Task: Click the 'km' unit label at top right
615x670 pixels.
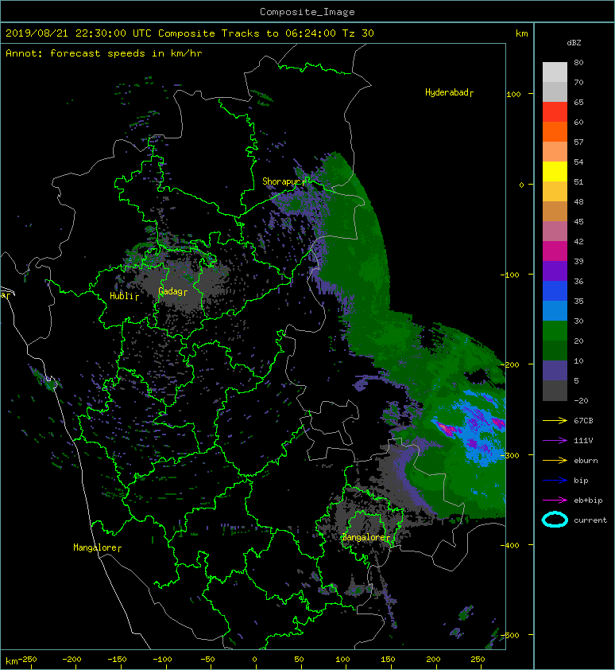Action: pos(521,33)
